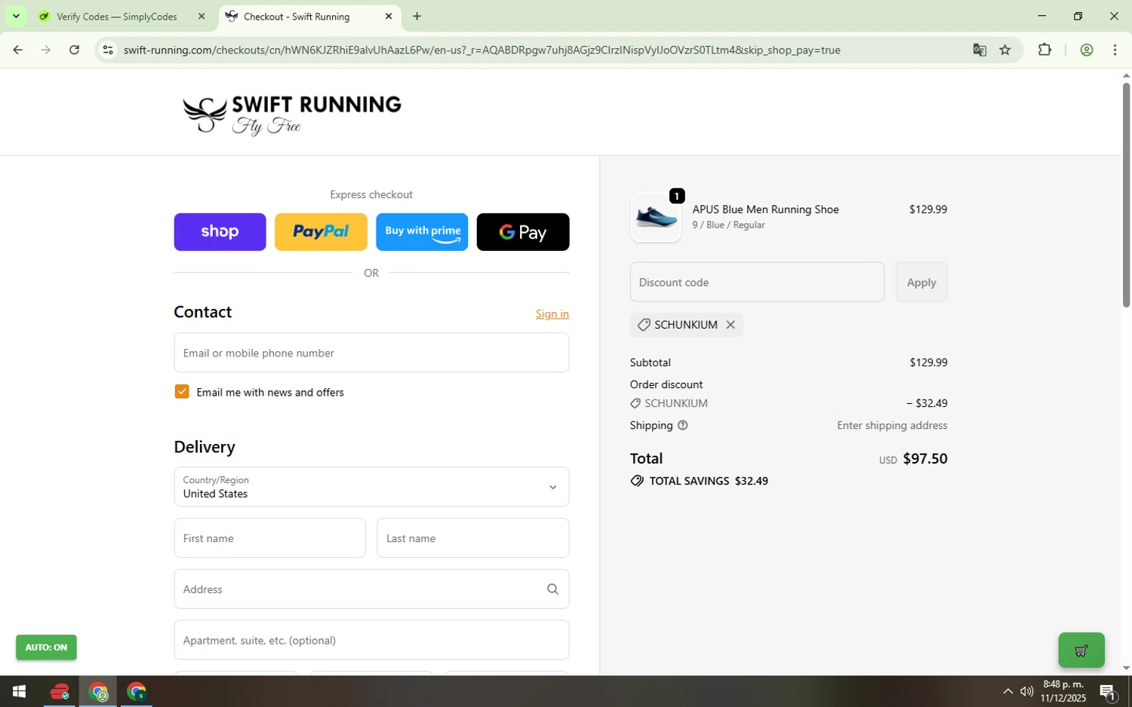The image size is (1132, 707).
Task: Click the total savings tag icon
Action: click(637, 481)
